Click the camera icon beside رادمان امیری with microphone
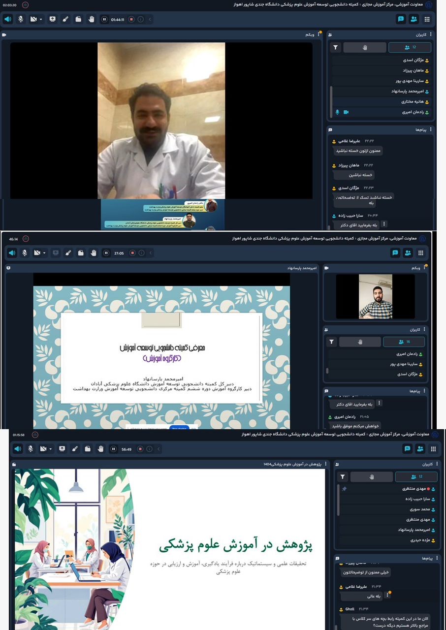 [x=346, y=112]
